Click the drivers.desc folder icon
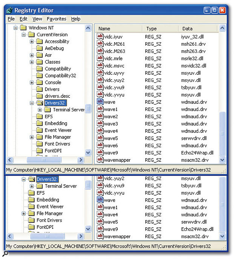Image resolution: width=234 pixels, height=259 pixels. (x=40, y=96)
